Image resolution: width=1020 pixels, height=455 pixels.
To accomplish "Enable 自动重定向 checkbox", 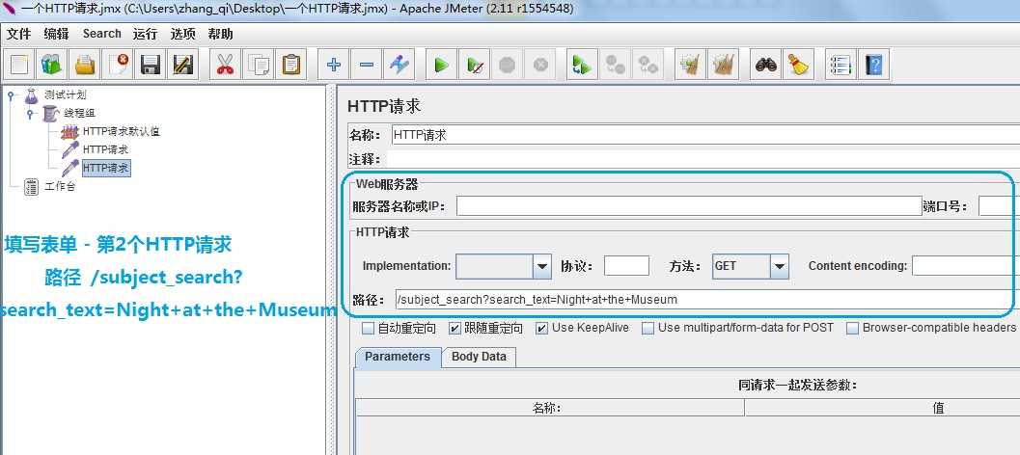I will pyautogui.click(x=369, y=329).
